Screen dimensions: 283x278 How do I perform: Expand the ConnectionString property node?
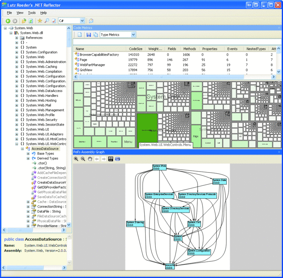coord(28,207)
